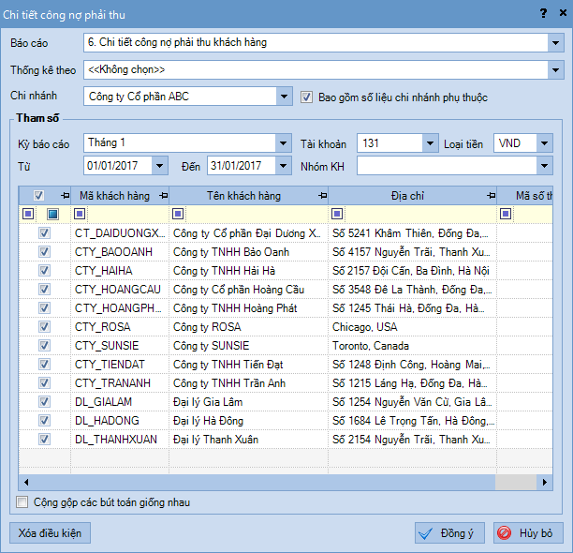Pin the Địa chỉ column
Image resolution: width=573 pixels, height=553 pixels.
[x=491, y=195]
